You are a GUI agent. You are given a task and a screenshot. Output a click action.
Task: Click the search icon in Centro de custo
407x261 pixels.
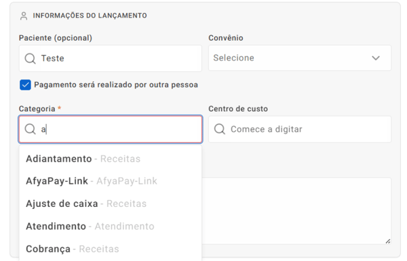click(x=219, y=129)
